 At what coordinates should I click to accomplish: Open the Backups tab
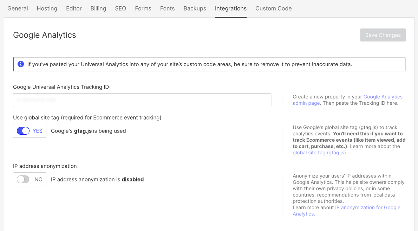195,8
